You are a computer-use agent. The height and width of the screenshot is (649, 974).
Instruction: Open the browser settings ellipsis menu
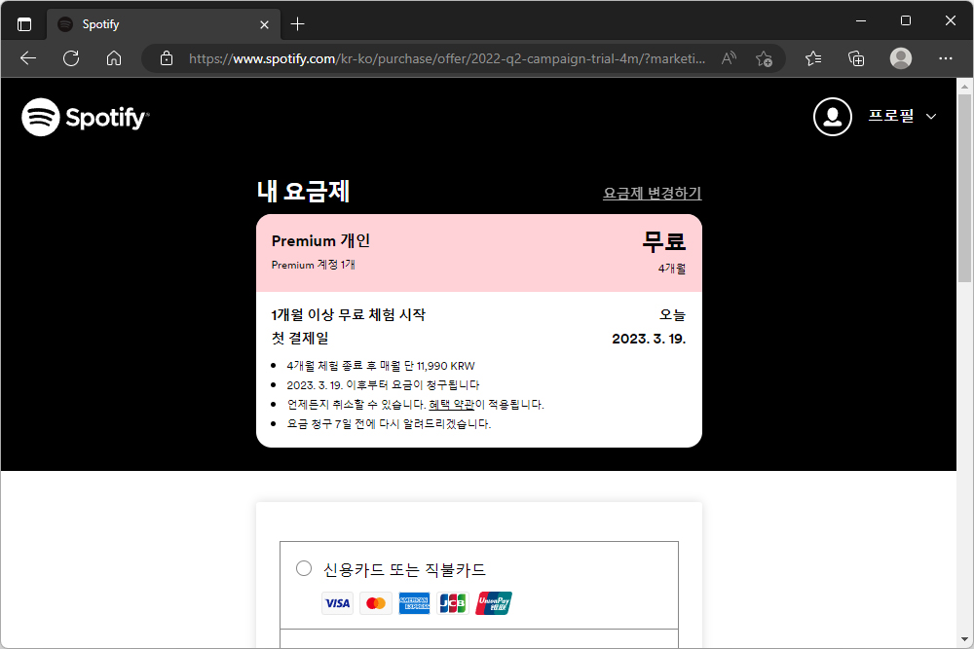click(946, 58)
